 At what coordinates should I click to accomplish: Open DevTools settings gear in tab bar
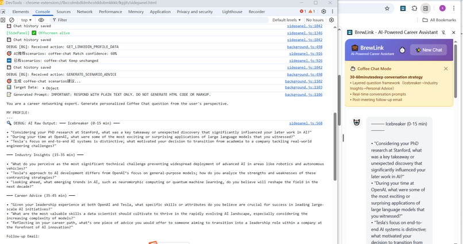(323, 11)
